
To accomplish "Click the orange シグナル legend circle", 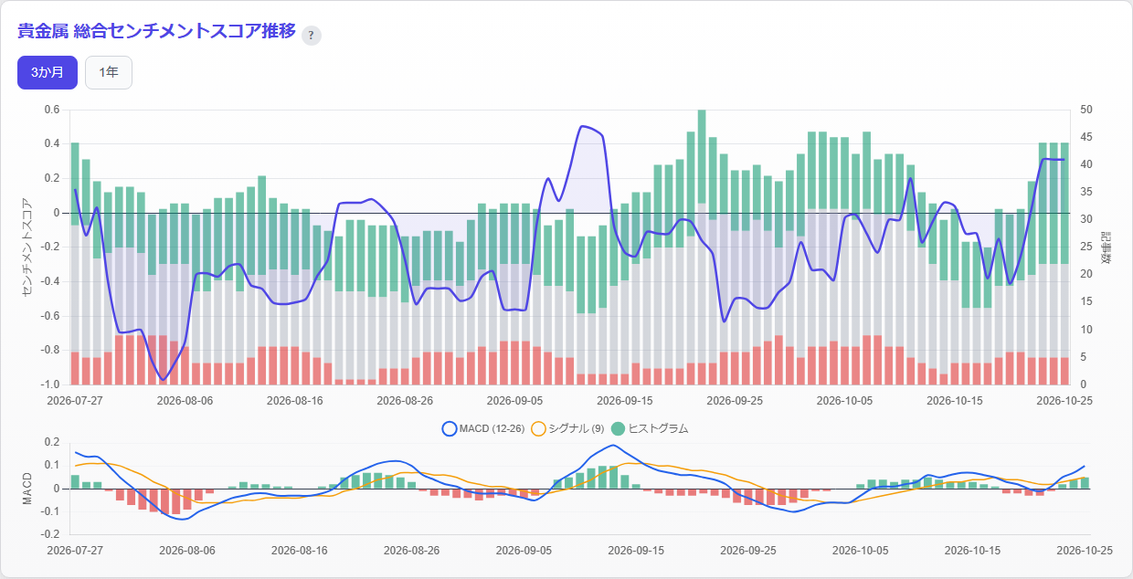I will pyautogui.click(x=538, y=428).
